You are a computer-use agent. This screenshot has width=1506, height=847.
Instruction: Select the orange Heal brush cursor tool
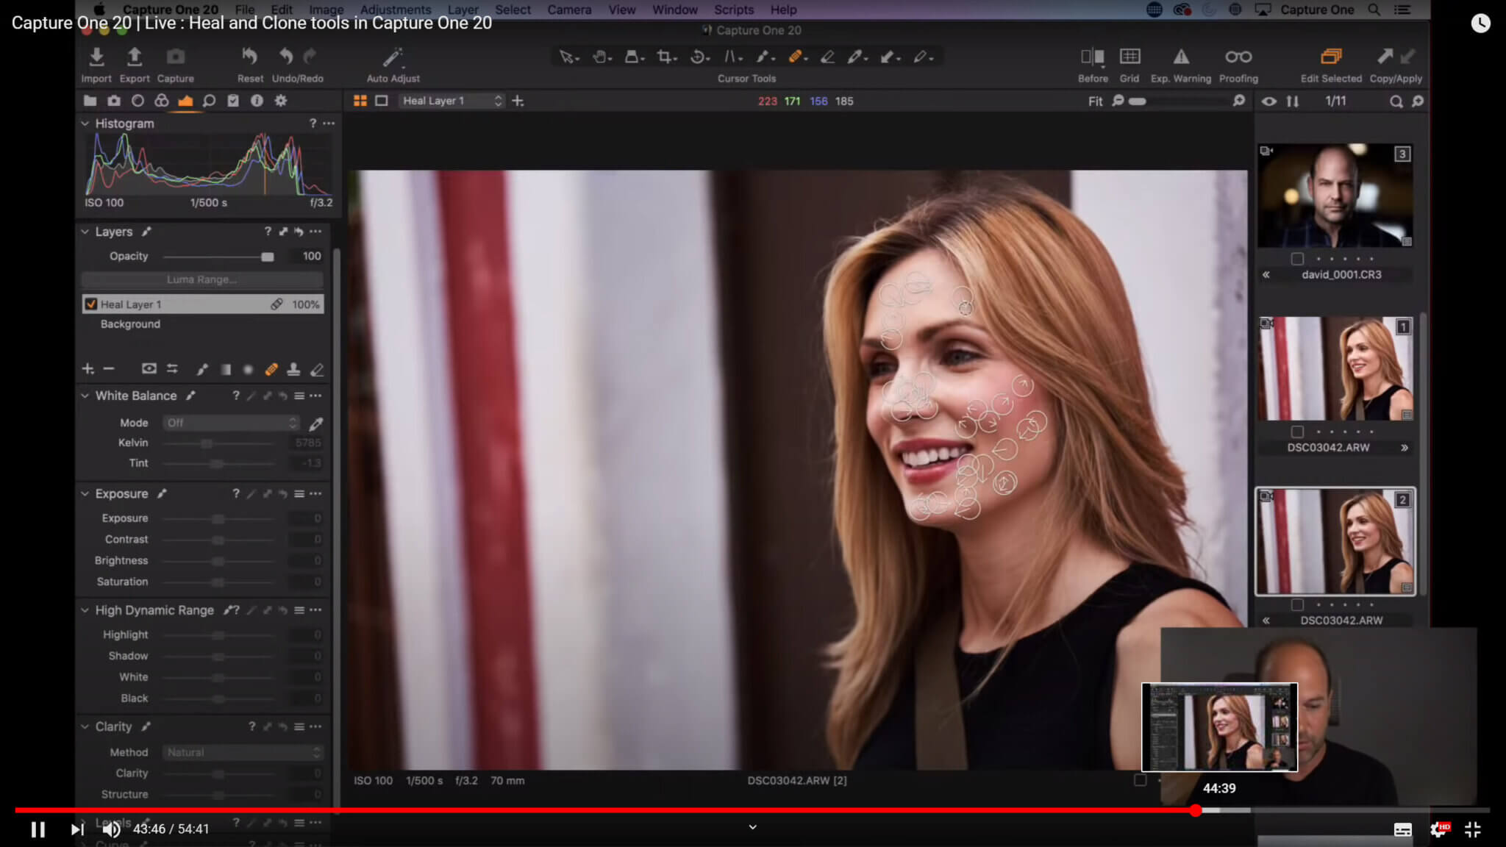pos(796,57)
